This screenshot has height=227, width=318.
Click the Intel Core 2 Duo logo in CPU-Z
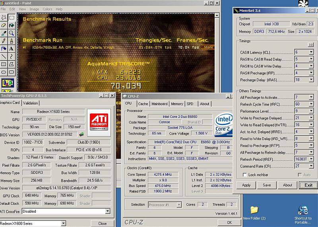[223, 124]
